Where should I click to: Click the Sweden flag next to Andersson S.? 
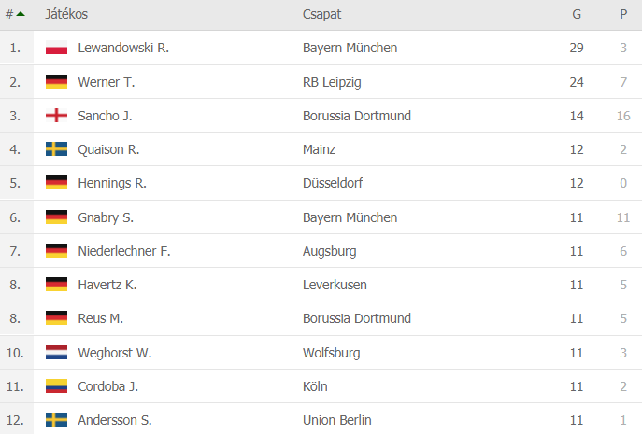(x=56, y=420)
